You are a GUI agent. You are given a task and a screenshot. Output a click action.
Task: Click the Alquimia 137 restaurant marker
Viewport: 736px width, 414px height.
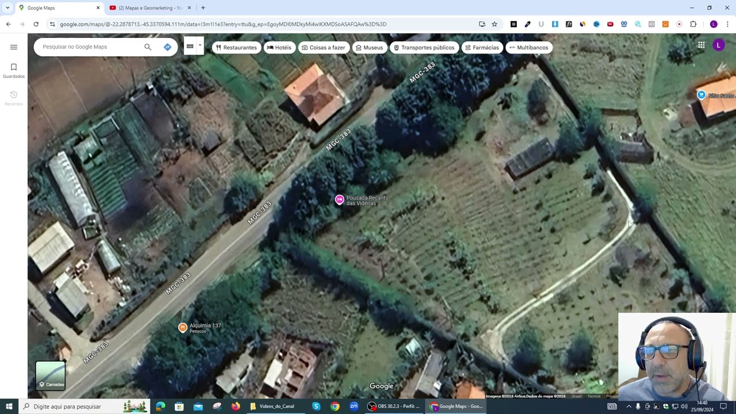[183, 328]
